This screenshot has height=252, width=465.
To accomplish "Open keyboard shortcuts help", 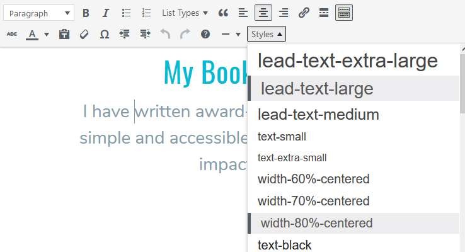I will coord(205,34).
